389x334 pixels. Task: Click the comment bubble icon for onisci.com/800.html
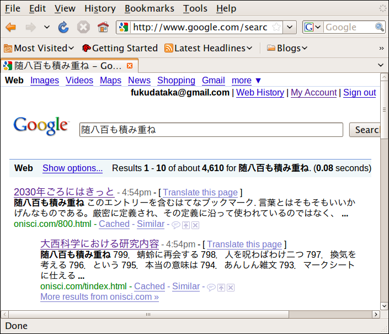pyautogui.click(x=176, y=225)
